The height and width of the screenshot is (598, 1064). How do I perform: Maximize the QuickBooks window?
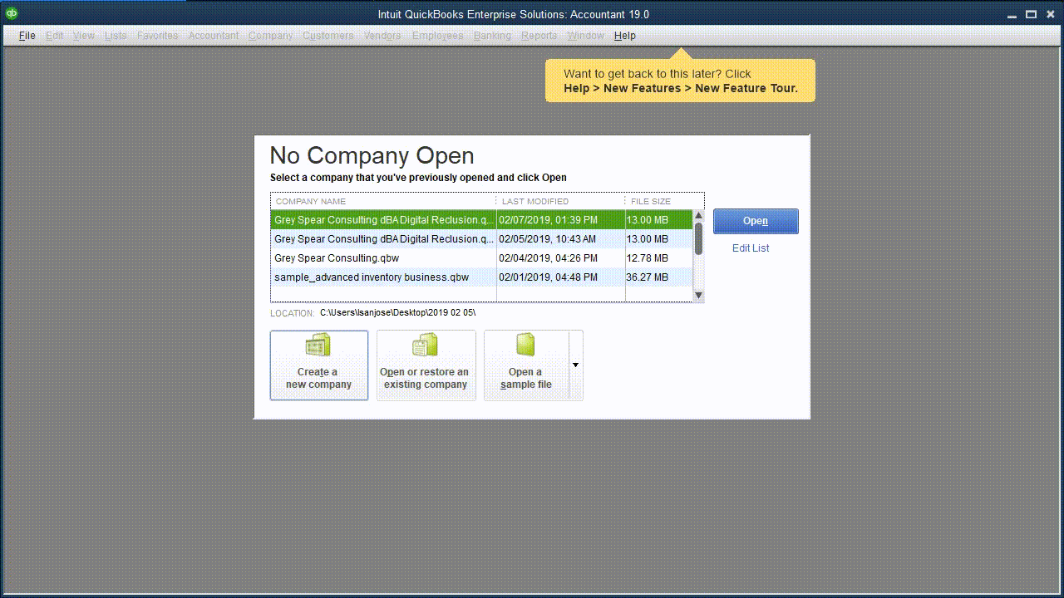[x=1031, y=14]
